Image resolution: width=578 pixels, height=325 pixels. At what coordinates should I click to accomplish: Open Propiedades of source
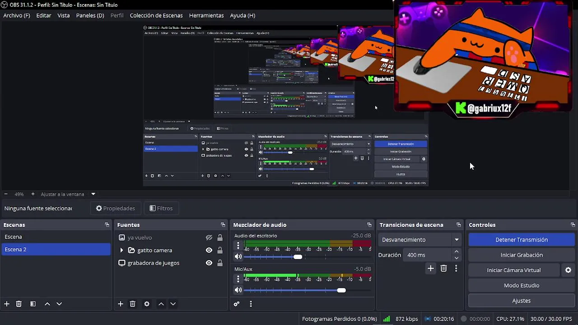pyautogui.click(x=115, y=208)
